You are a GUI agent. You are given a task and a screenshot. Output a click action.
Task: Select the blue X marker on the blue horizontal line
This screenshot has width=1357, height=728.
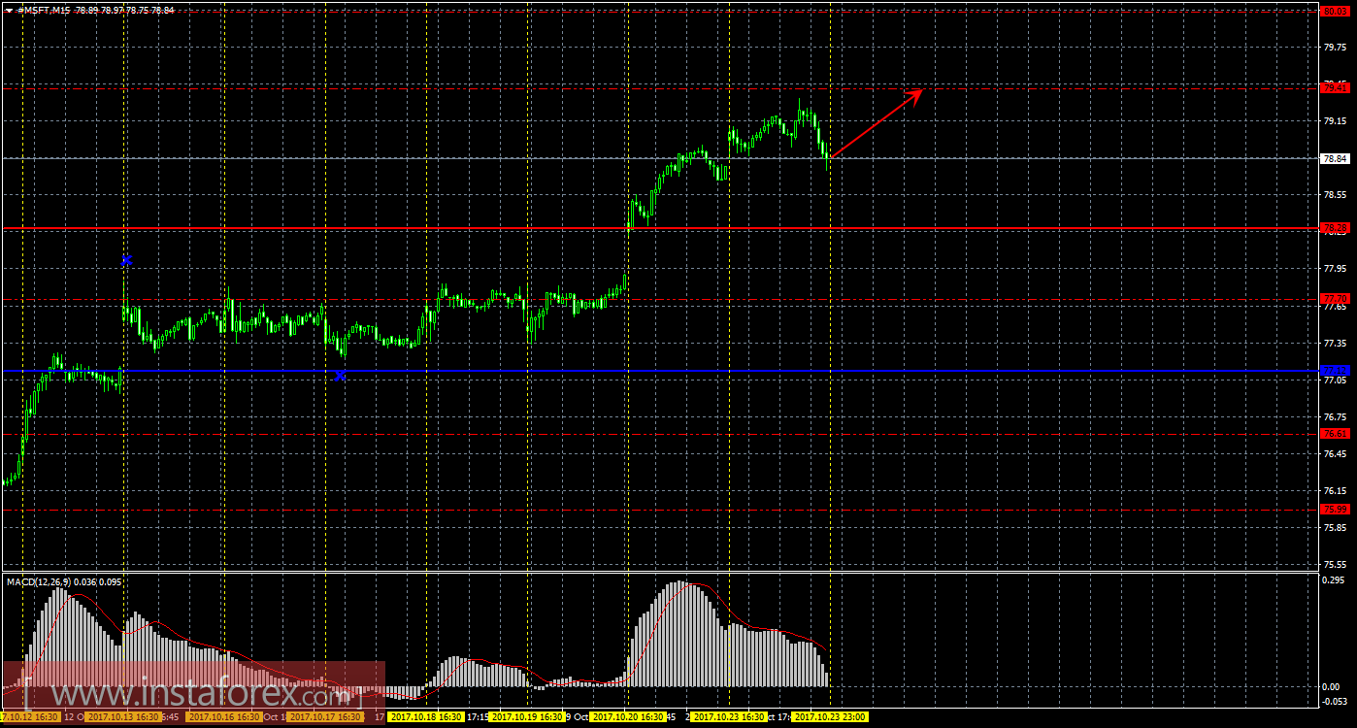coord(340,376)
